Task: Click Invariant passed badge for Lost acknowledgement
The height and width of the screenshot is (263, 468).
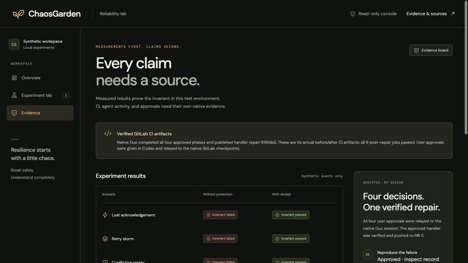Action: coord(290,215)
